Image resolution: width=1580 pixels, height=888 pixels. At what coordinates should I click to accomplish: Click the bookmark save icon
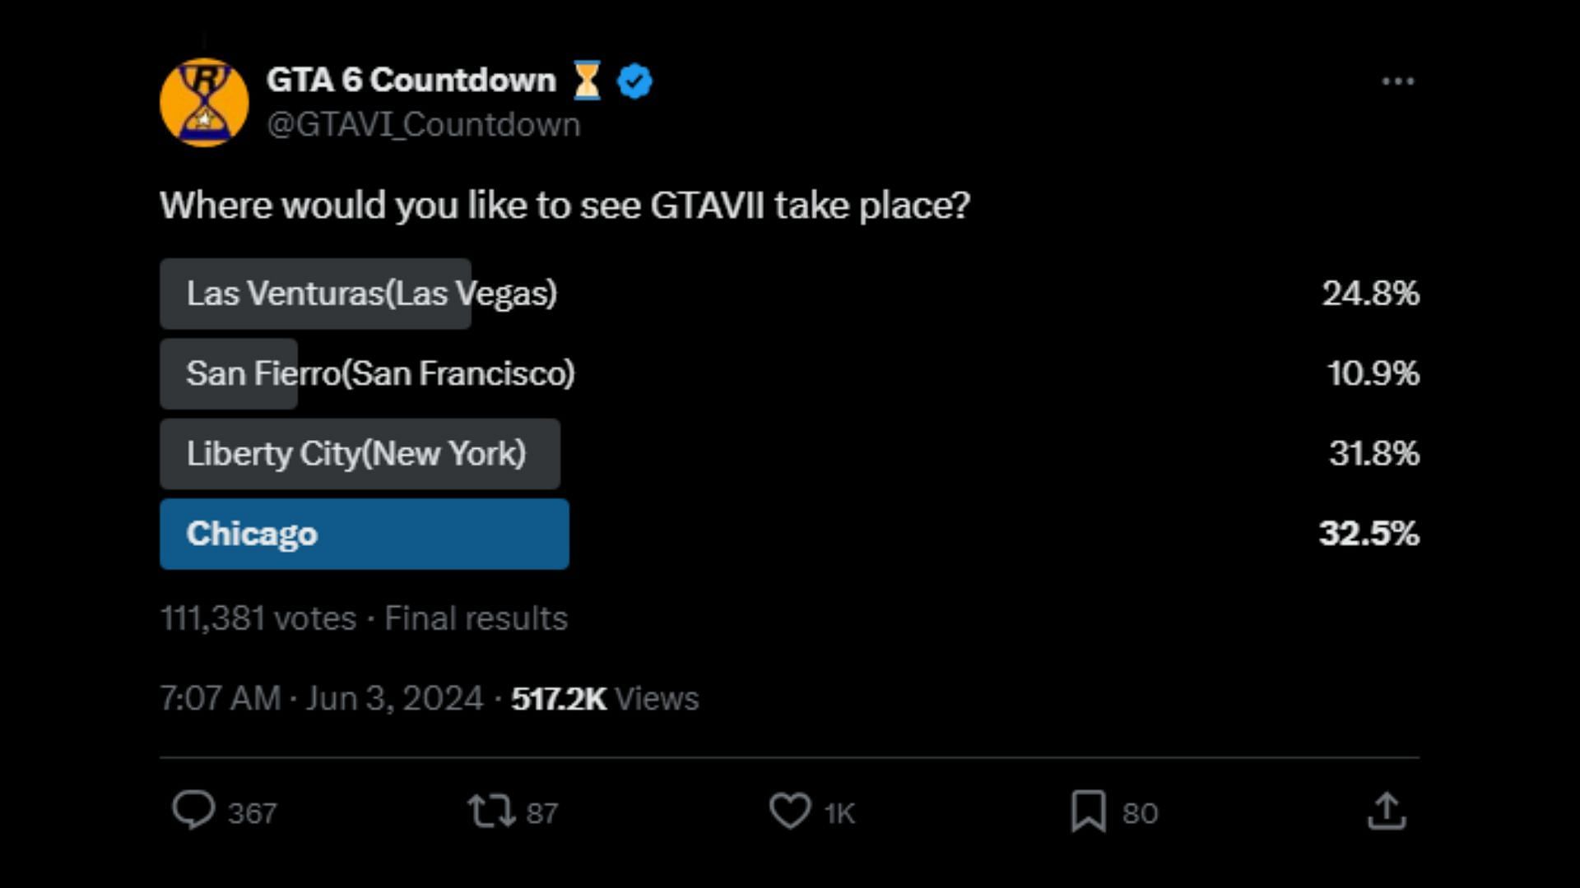point(1089,811)
